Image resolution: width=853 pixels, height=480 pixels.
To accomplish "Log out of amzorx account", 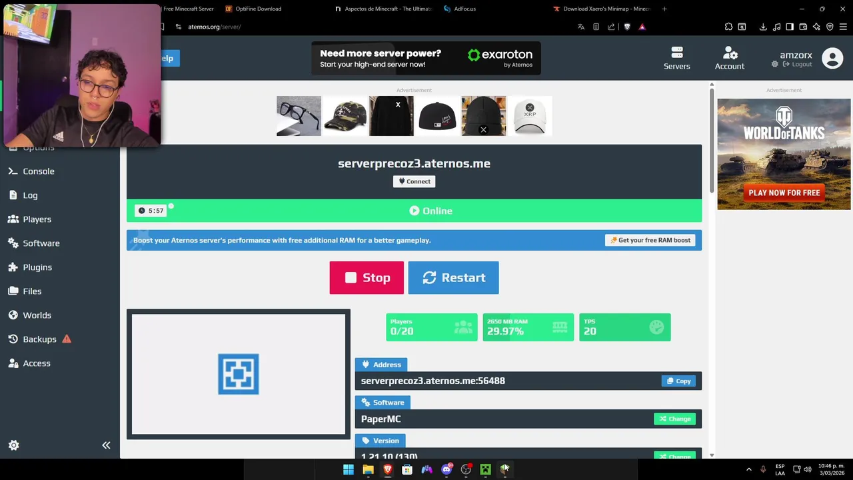I will coord(798,64).
